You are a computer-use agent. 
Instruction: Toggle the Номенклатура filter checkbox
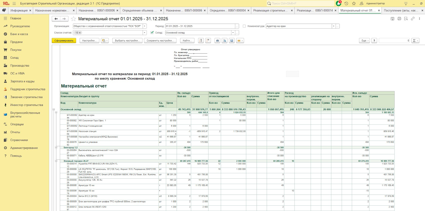click(x=244, y=26)
